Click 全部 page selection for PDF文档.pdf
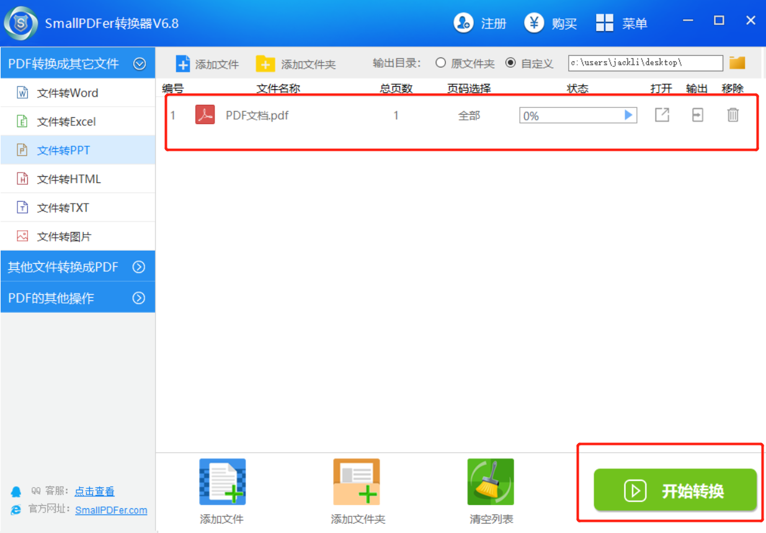 (469, 115)
